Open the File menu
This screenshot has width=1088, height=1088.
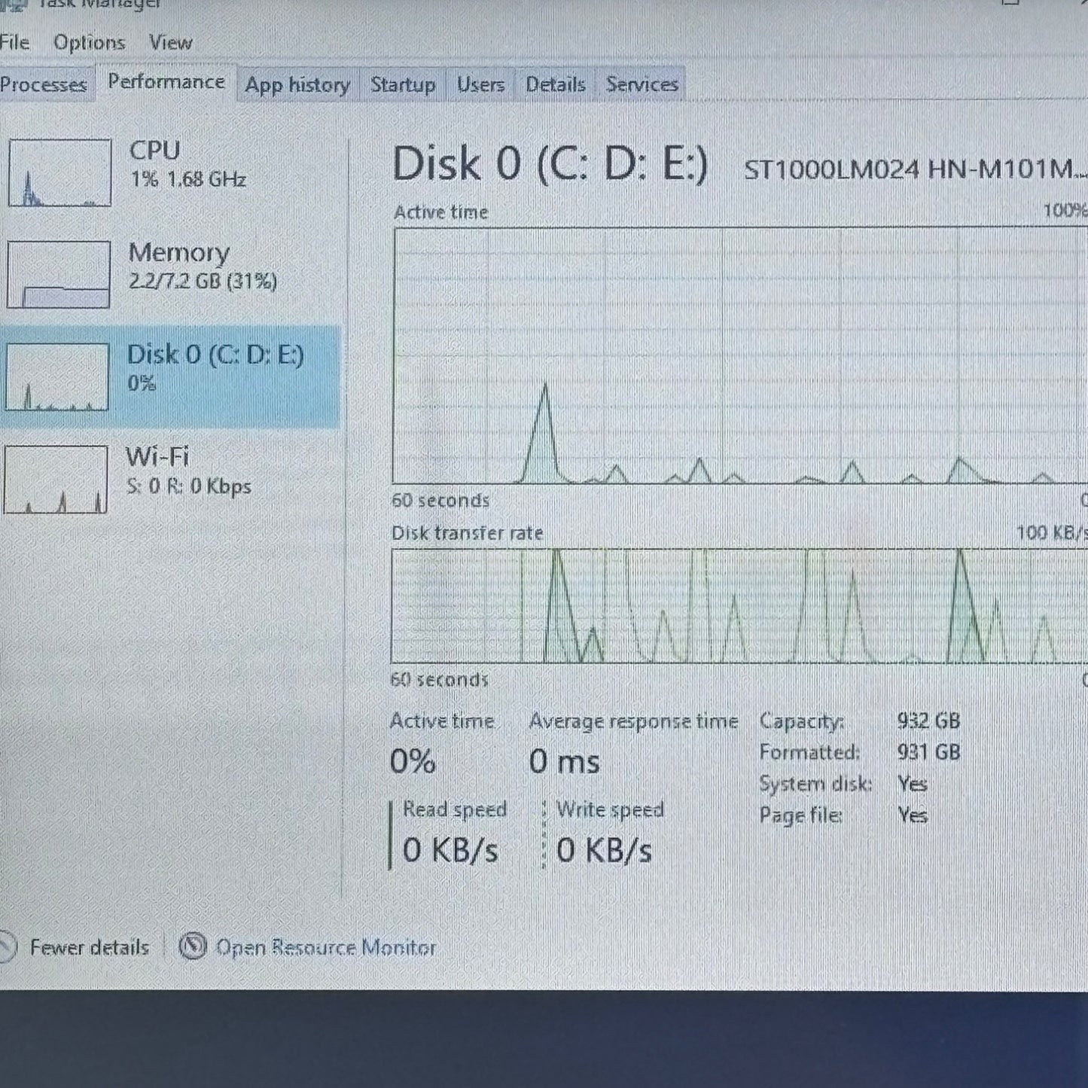pyautogui.click(x=14, y=43)
